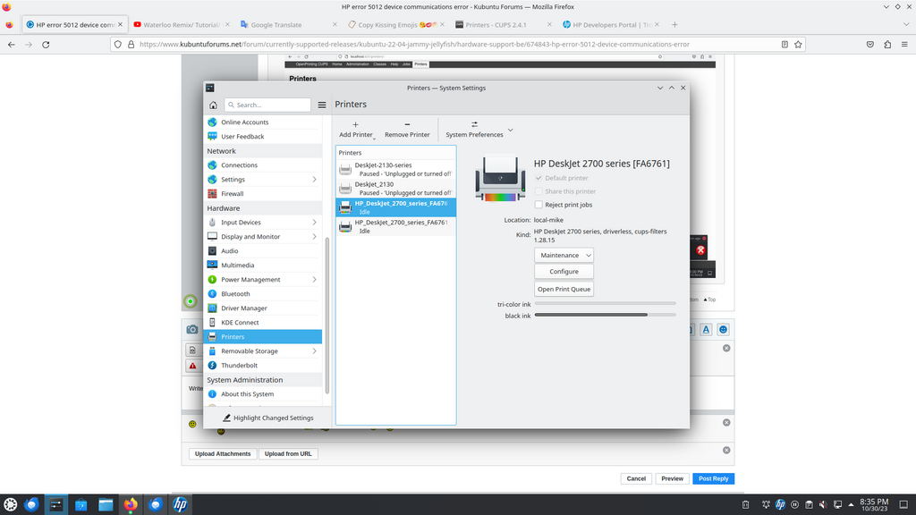This screenshot has height=515, width=916.
Task: Toggle the Share this printer checkbox
Action: (539, 191)
